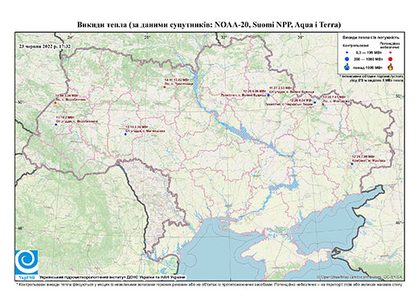Viewport: 418px width, 296px height.
Task: Click the blue heat marker below the 13:10 2 MW label
Action: pyautogui.click(x=56, y=125)
